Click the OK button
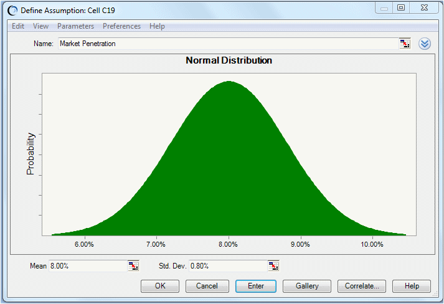The image size is (444, 304). (x=160, y=286)
